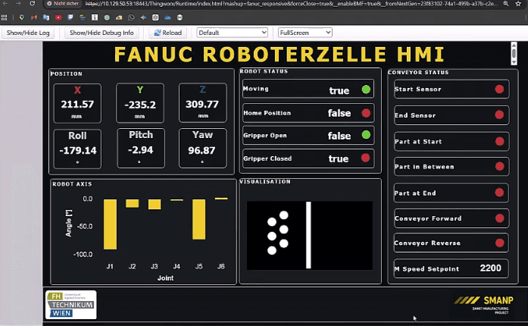528x326 pixels.
Task: Click the Part in Between label
Action: (424, 167)
